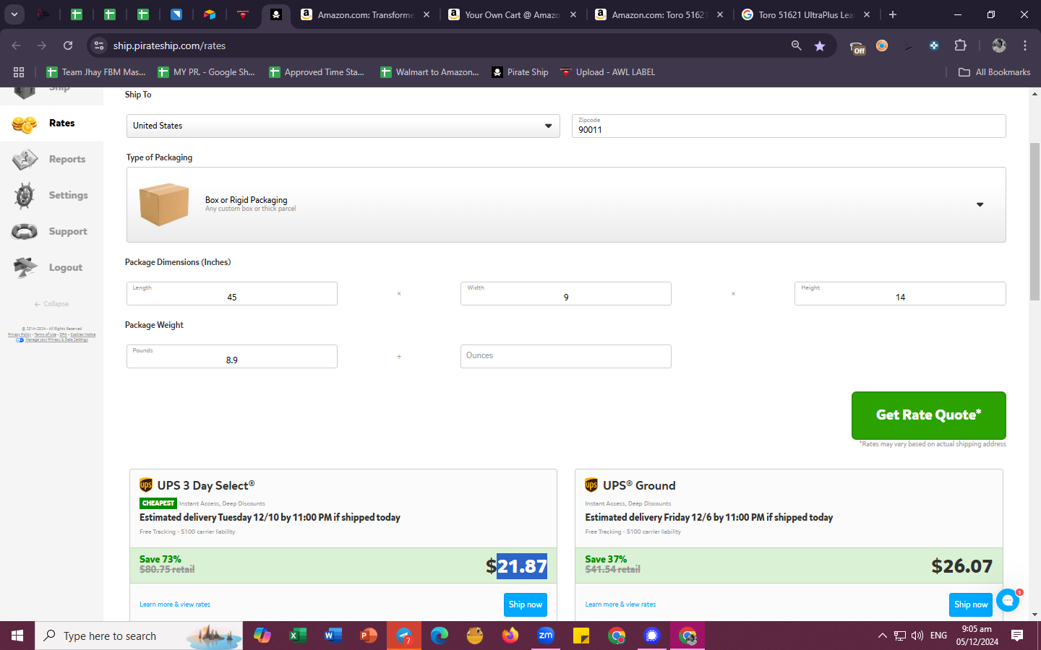1041x650 pixels.
Task: Open a new browser tab
Action: pyautogui.click(x=893, y=14)
